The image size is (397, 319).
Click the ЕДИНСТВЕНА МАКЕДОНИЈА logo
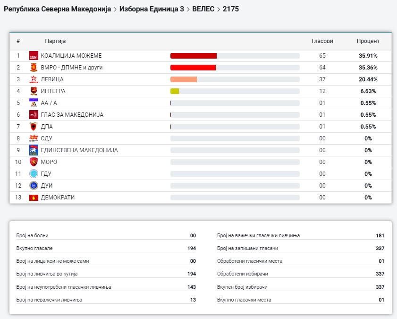[x=33, y=150]
